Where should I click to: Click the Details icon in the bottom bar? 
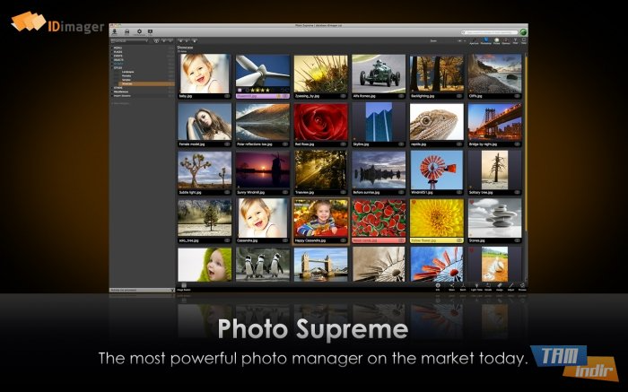[x=488, y=286]
